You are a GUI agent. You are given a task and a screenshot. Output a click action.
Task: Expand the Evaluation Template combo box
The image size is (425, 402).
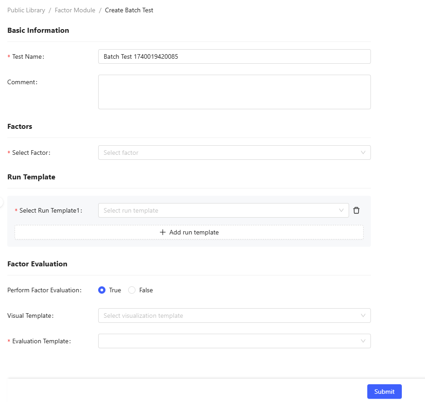227,341
